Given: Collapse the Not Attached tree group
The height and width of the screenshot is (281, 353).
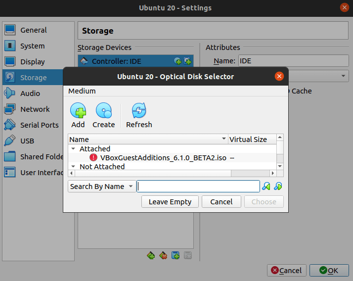Looking at the screenshot, I should coord(73,167).
